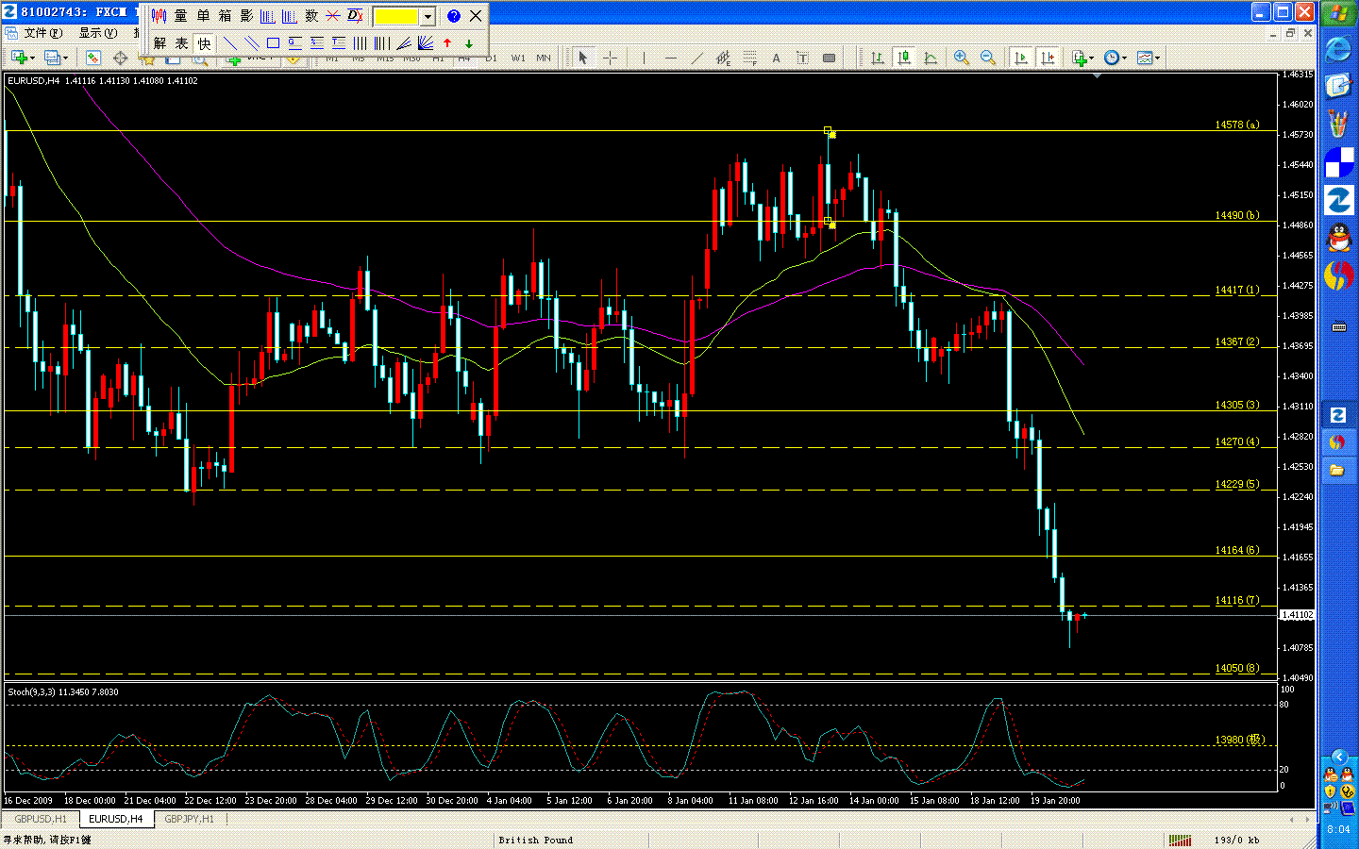Select the trendline drawing tool
This screenshot has height=849, width=1359.
point(696,58)
